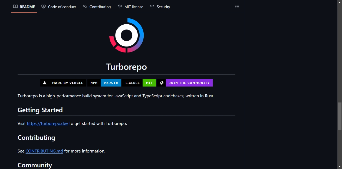Click the Community section heading
Screen dimensions: 342x169
(35, 165)
